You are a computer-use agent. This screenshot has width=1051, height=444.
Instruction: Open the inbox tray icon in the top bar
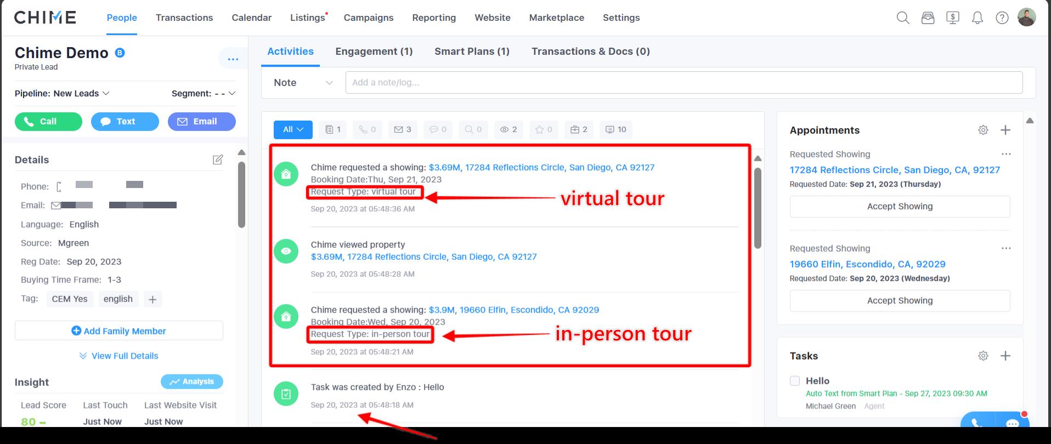pos(928,18)
